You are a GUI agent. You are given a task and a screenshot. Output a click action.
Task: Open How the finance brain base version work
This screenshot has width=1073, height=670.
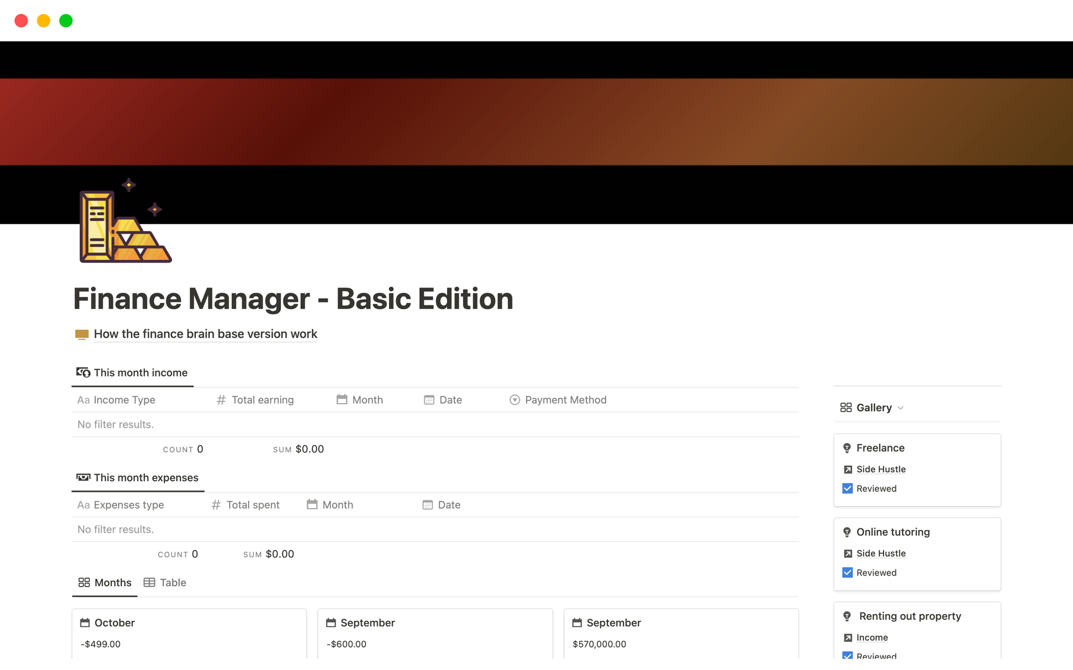coord(205,334)
